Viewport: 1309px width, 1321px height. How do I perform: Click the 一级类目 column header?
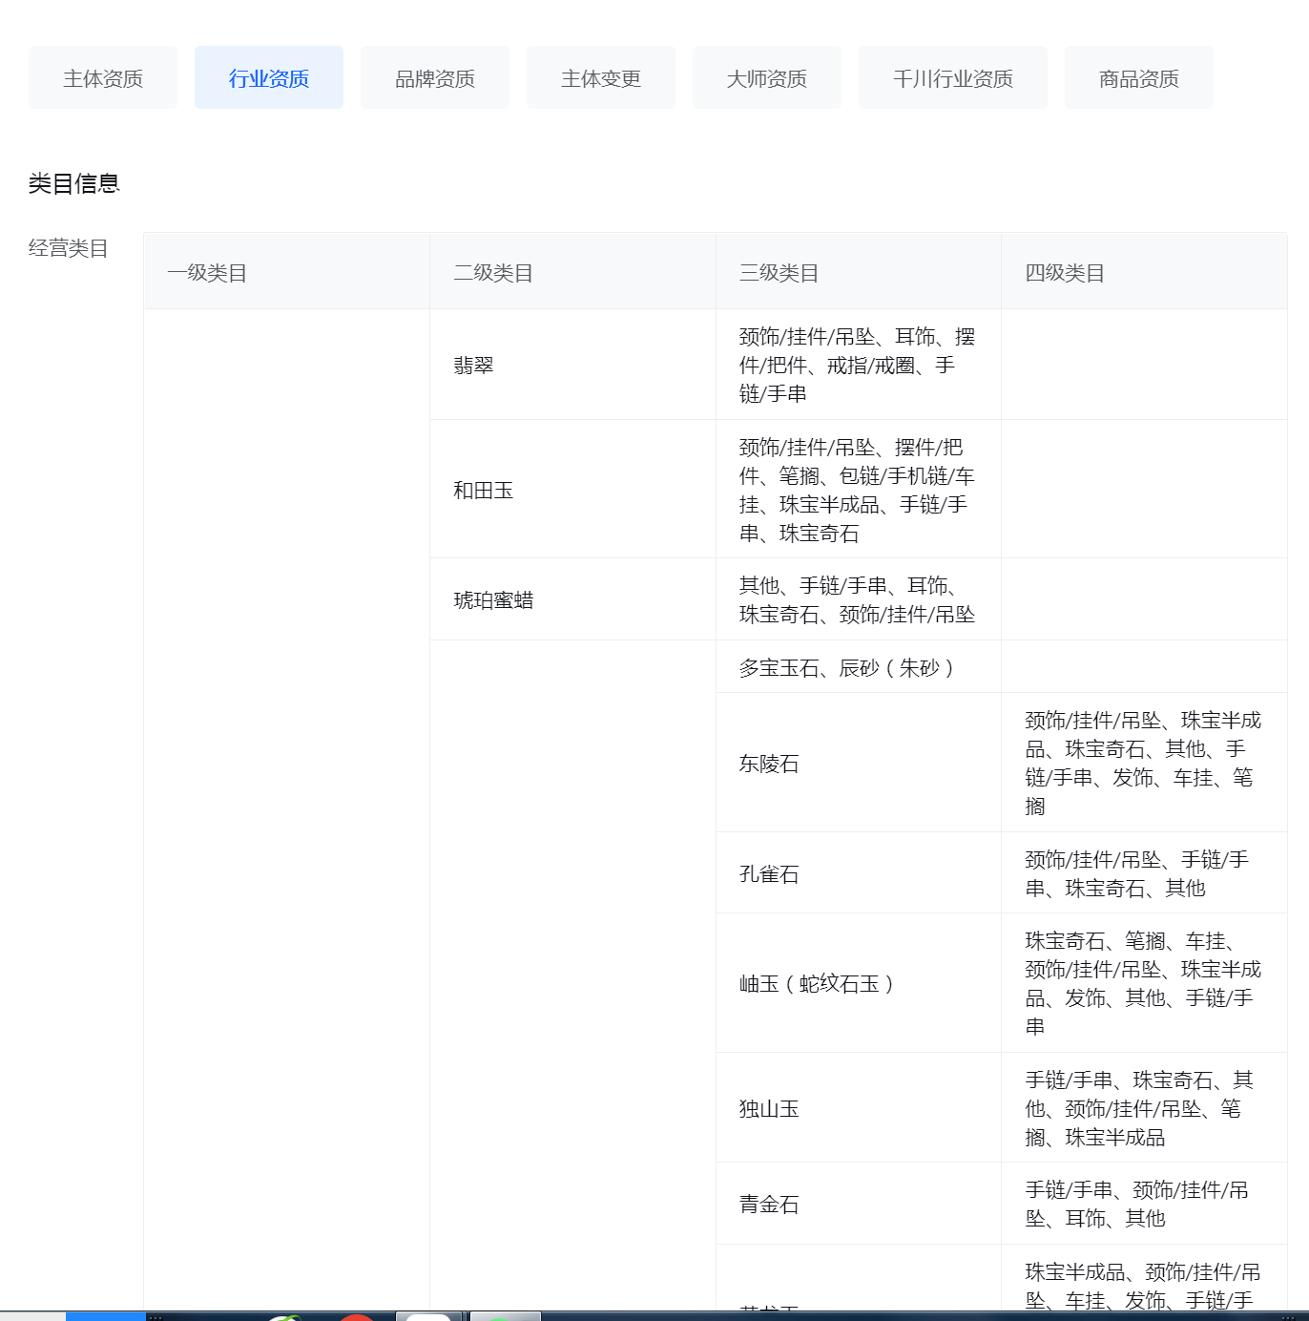coord(207,273)
